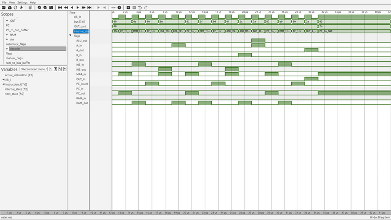This screenshot has height=220, width=391.
Task: Click the waveform icon next to the filter
Action: 60,69
